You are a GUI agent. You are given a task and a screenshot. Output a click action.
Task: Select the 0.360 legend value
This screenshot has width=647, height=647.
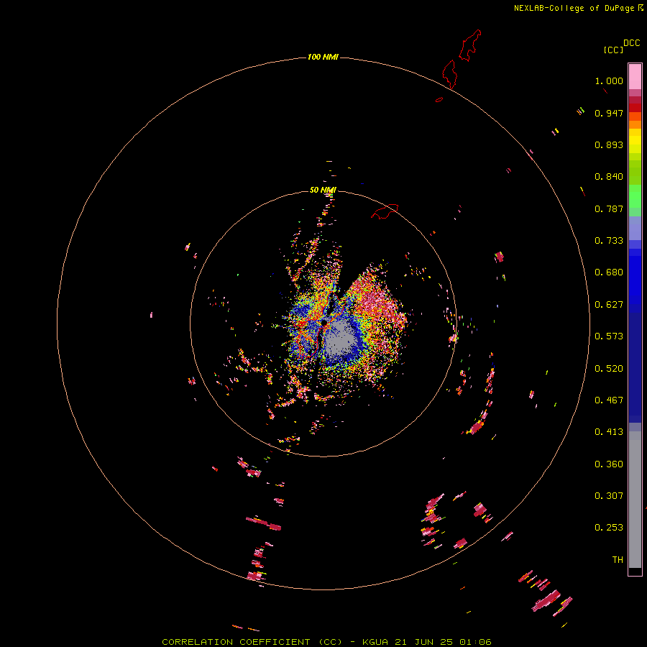tap(609, 464)
